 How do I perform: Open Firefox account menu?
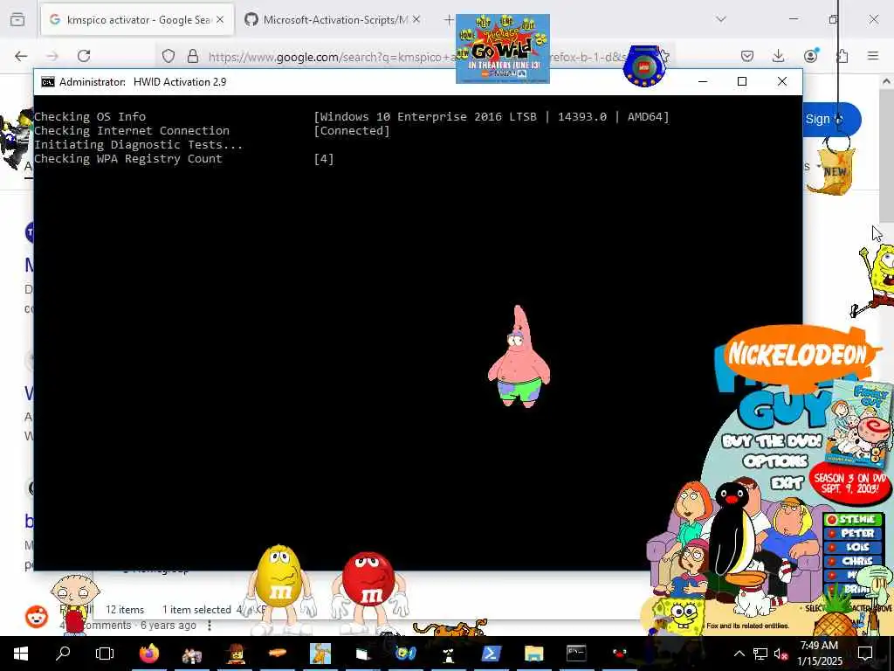click(810, 56)
